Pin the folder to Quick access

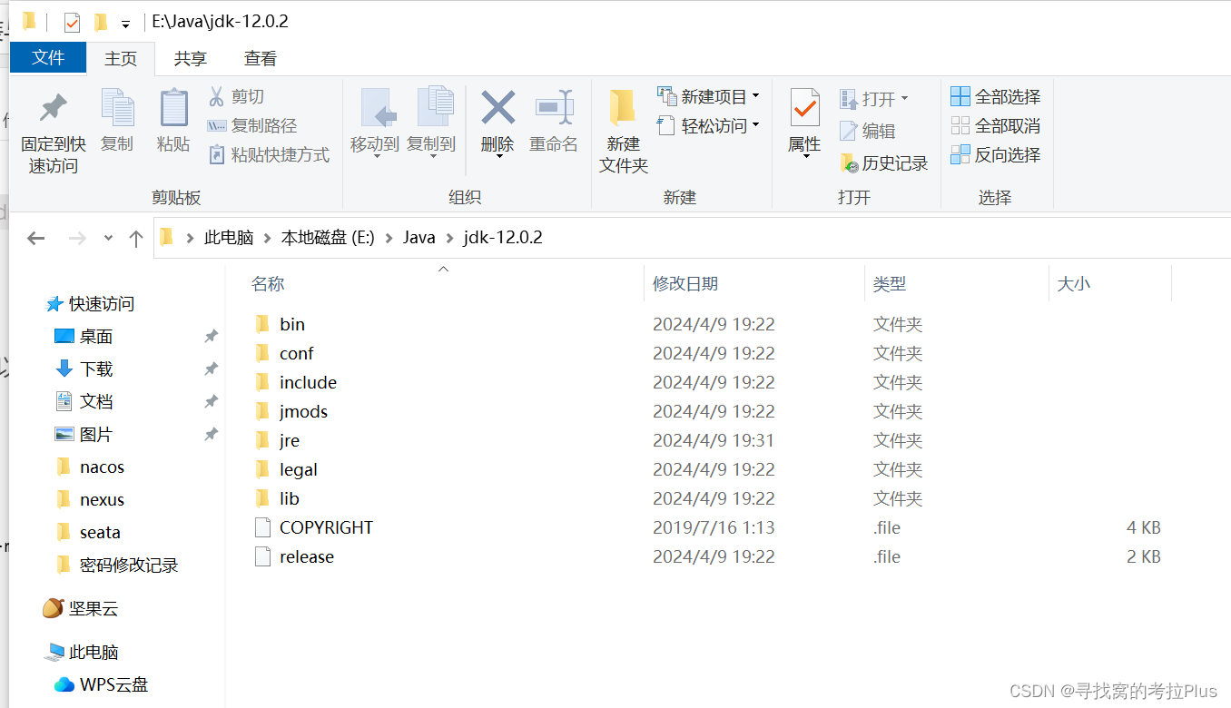[x=53, y=132]
